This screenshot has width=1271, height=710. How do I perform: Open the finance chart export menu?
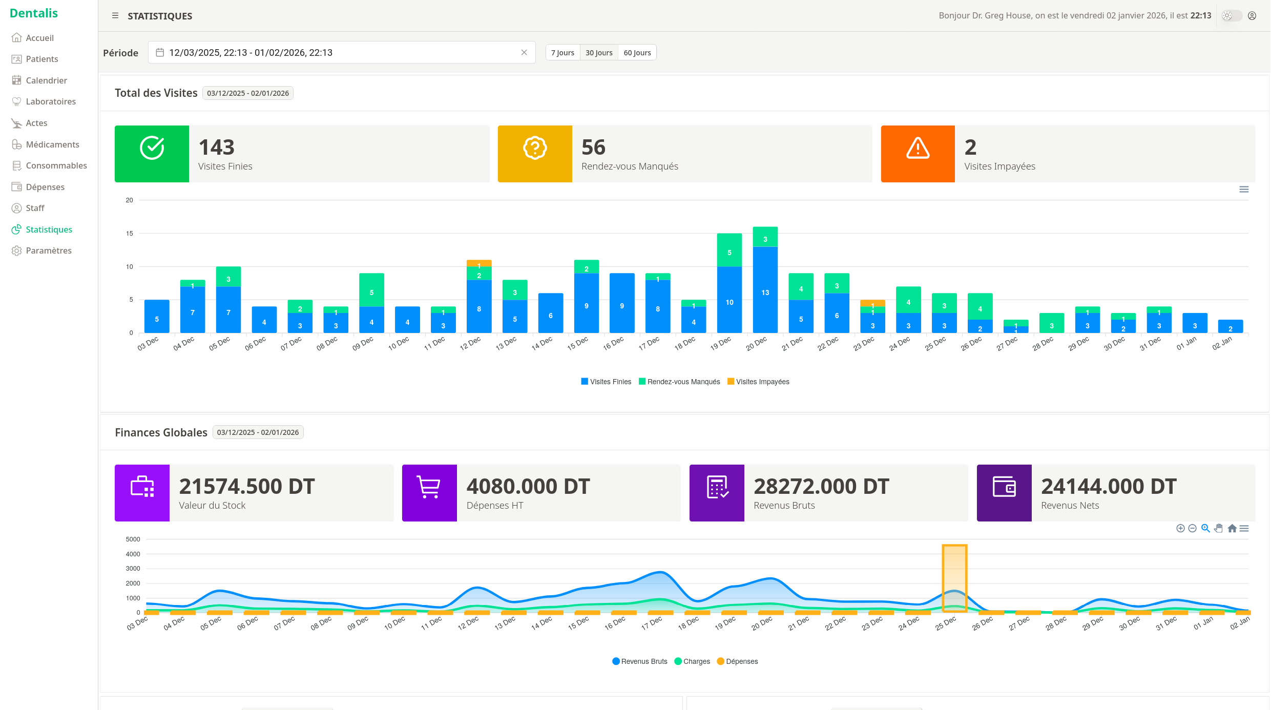pos(1244,528)
